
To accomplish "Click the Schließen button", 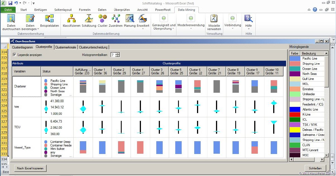I will 315,168.
